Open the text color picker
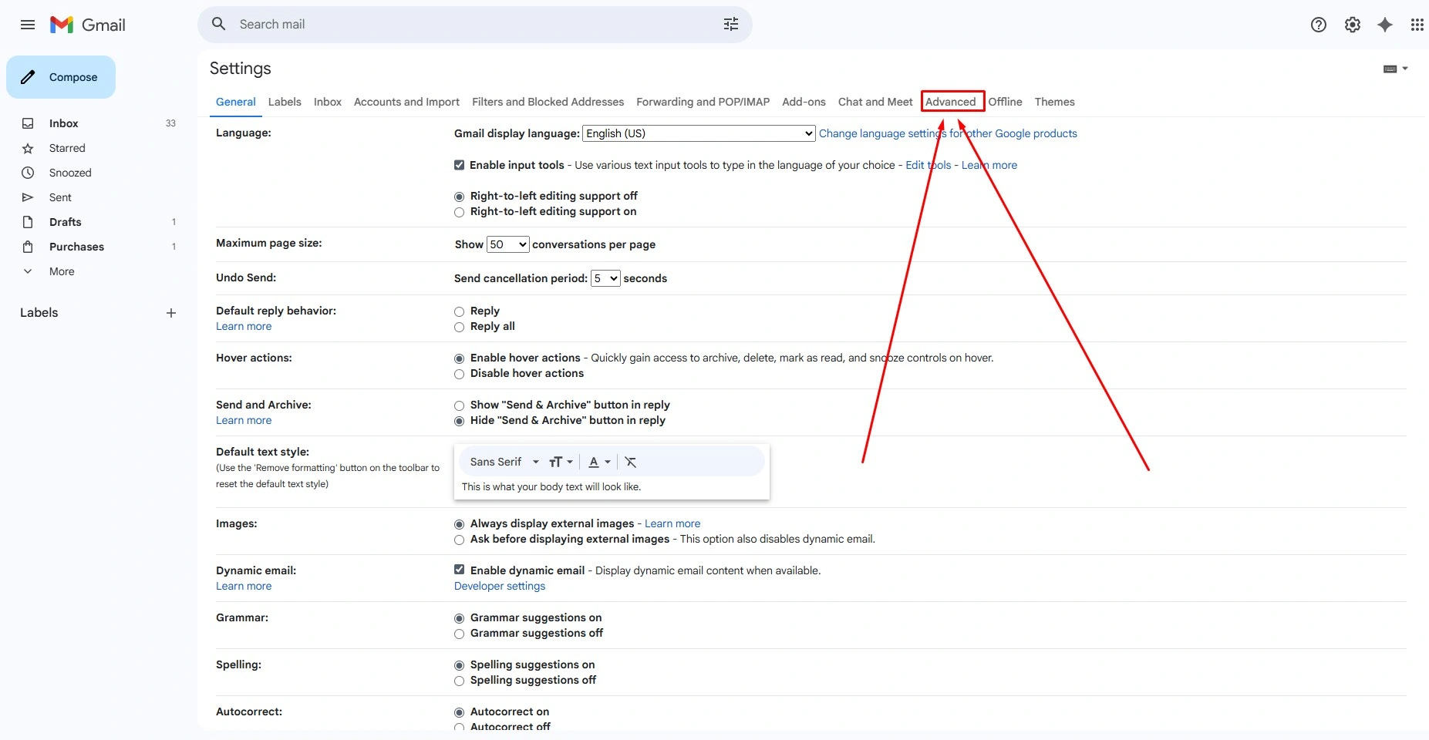The height and width of the screenshot is (740, 1429). (599, 462)
